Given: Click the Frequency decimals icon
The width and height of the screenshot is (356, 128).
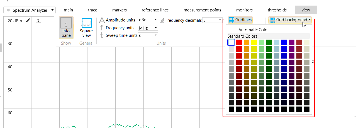Looking at the screenshot, I should click(x=162, y=20).
